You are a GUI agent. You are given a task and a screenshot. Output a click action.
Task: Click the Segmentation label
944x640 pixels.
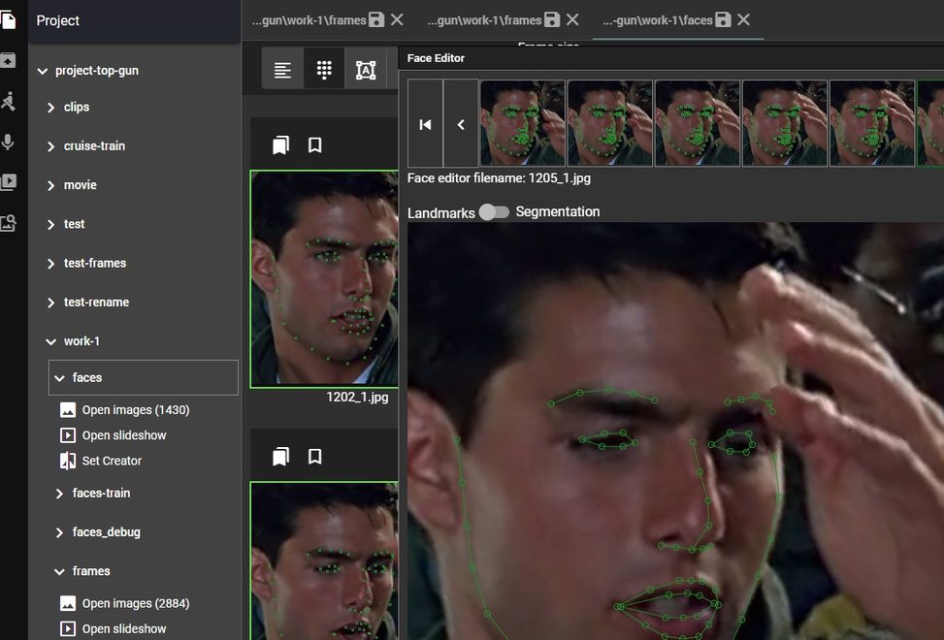(558, 211)
